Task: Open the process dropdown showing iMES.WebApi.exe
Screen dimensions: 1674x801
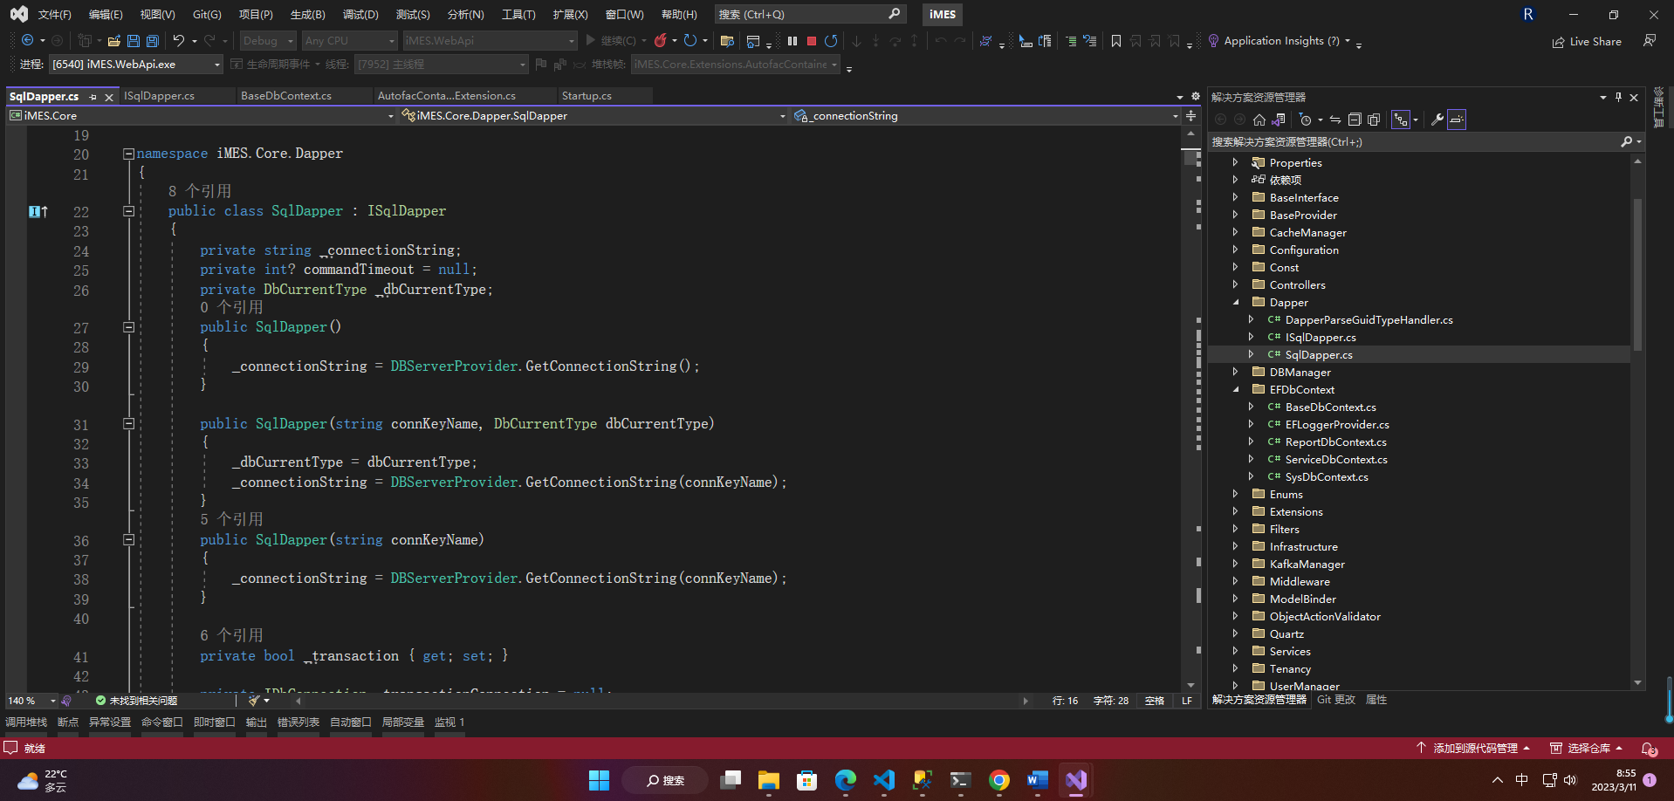Action: [217, 65]
